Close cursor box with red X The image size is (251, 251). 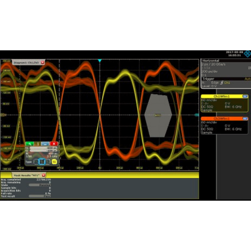coord(54,144)
